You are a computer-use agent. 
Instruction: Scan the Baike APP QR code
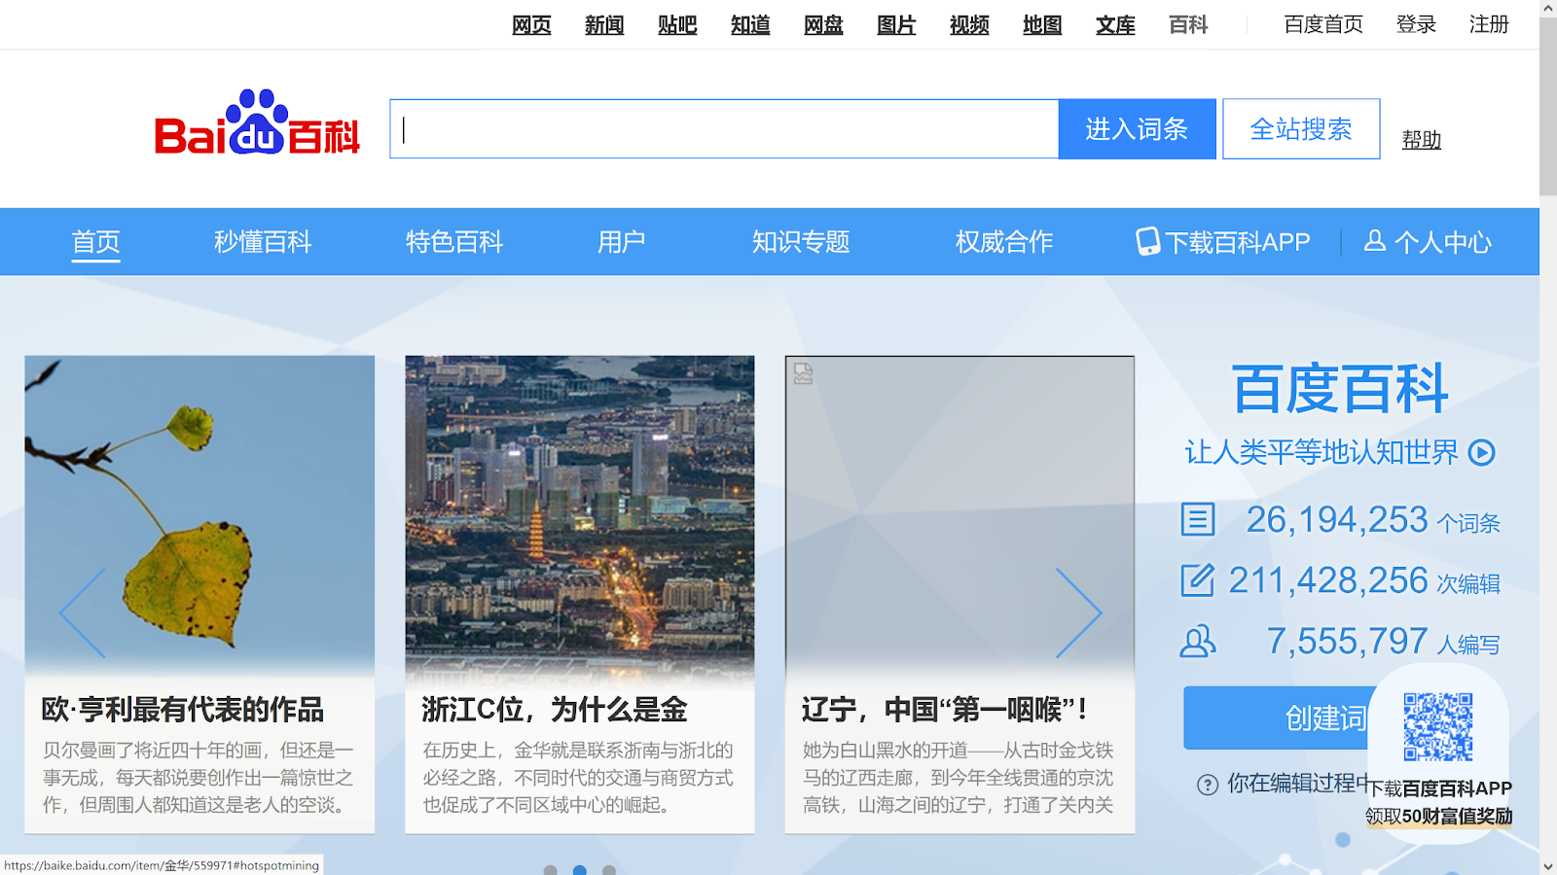click(x=1438, y=726)
